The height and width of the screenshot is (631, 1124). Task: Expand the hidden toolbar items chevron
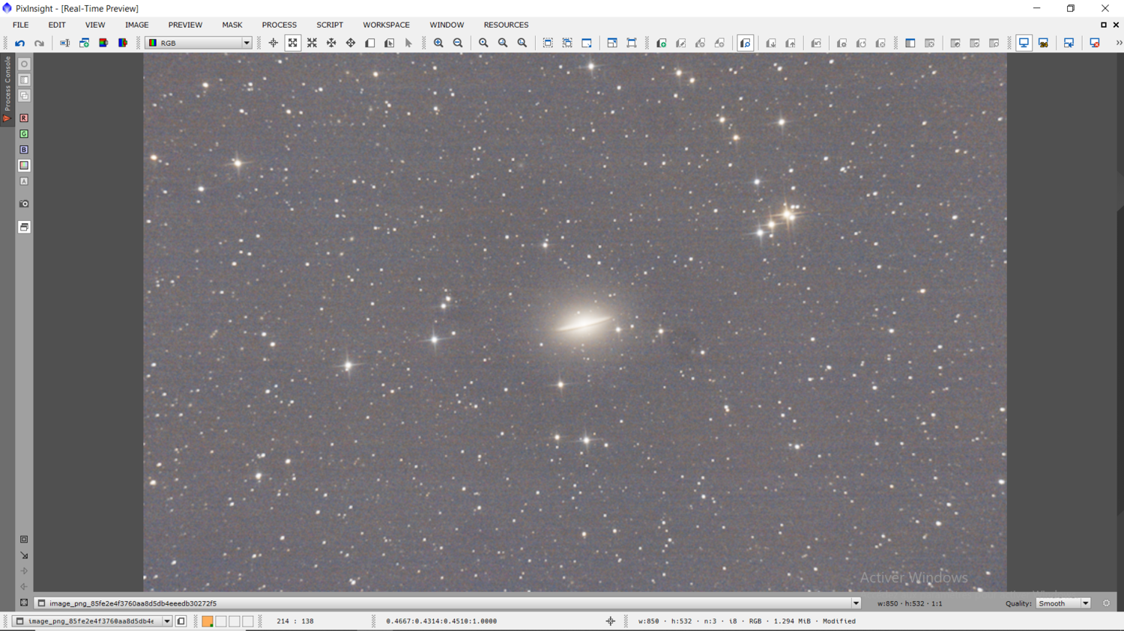click(1119, 43)
